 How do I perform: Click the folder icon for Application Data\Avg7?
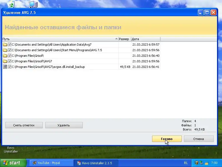click(x=5, y=45)
